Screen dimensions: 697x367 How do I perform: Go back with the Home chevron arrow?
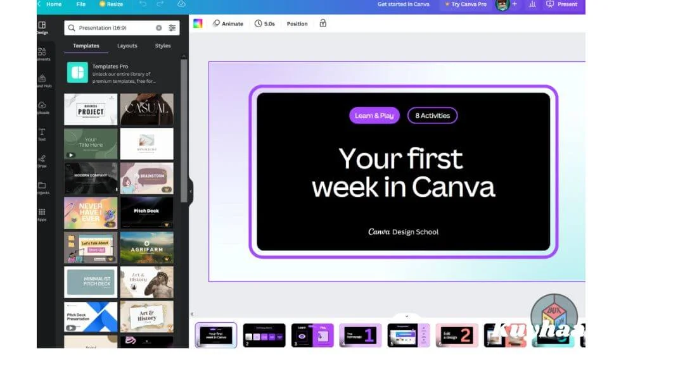click(39, 4)
